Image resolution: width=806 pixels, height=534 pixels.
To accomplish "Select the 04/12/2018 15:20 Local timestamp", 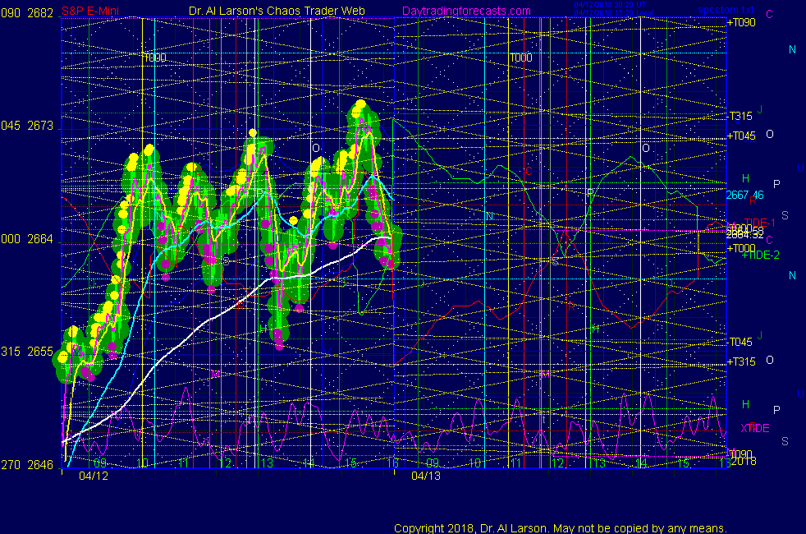I will pos(614,13).
